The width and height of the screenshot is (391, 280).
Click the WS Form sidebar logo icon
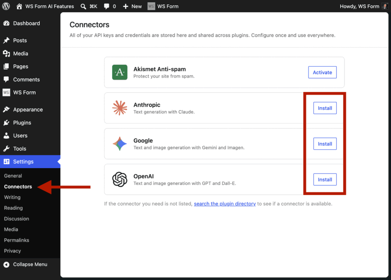(7, 92)
